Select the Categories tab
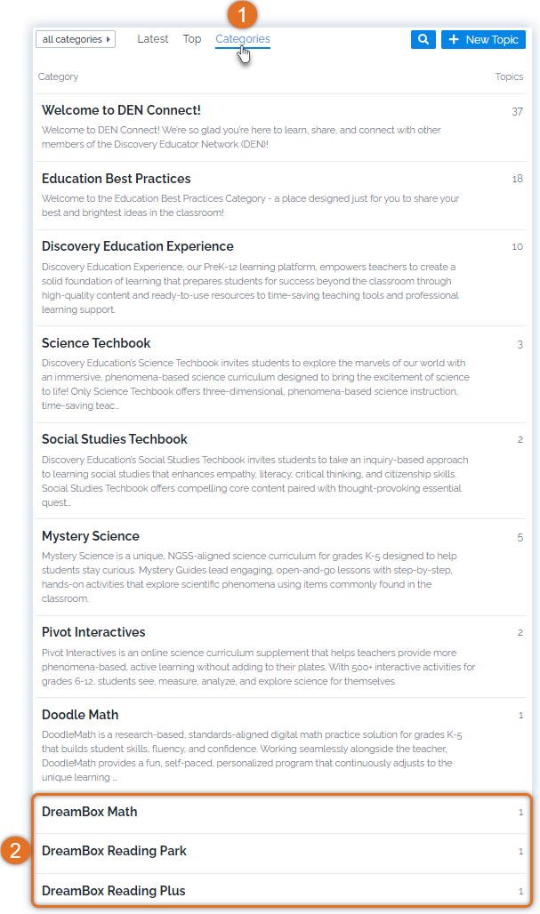Screen dimensions: 540x914 [x=243, y=38]
